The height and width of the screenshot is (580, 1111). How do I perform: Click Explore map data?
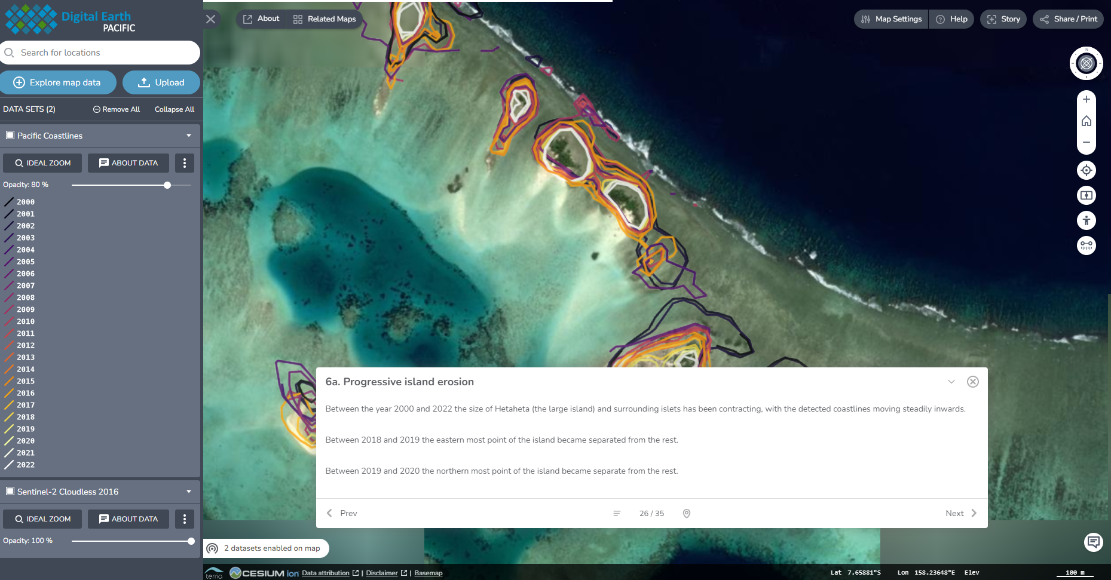click(x=57, y=82)
